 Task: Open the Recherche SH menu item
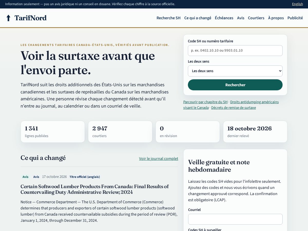click(x=169, y=18)
